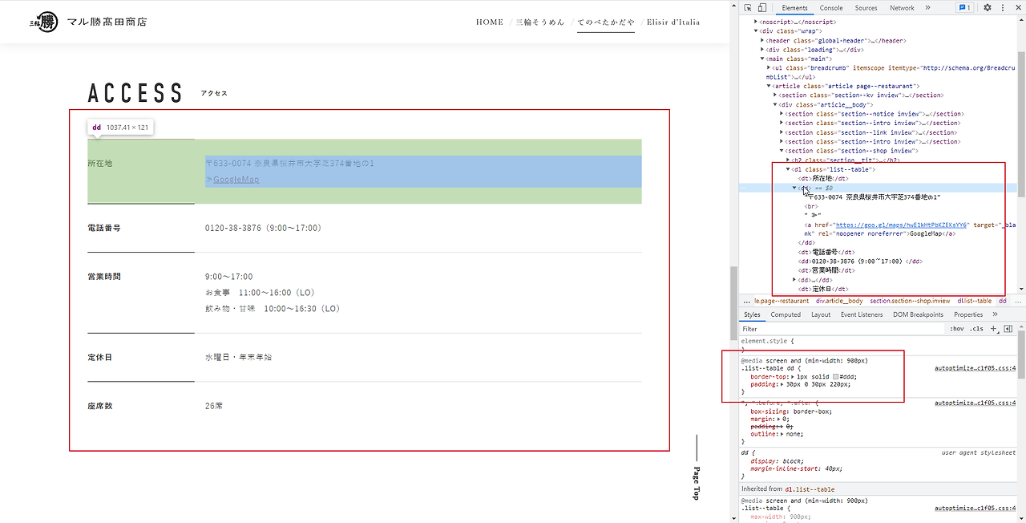1026x523 pixels.
Task: Open the Elisir d'Italia navigation link
Action: (673, 22)
